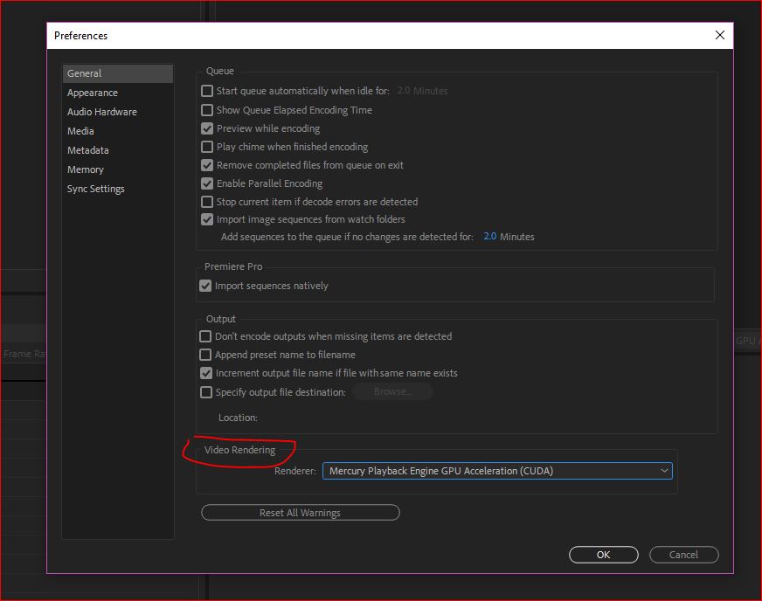Open the Memory preferences category
The height and width of the screenshot is (601, 762).
coord(86,169)
